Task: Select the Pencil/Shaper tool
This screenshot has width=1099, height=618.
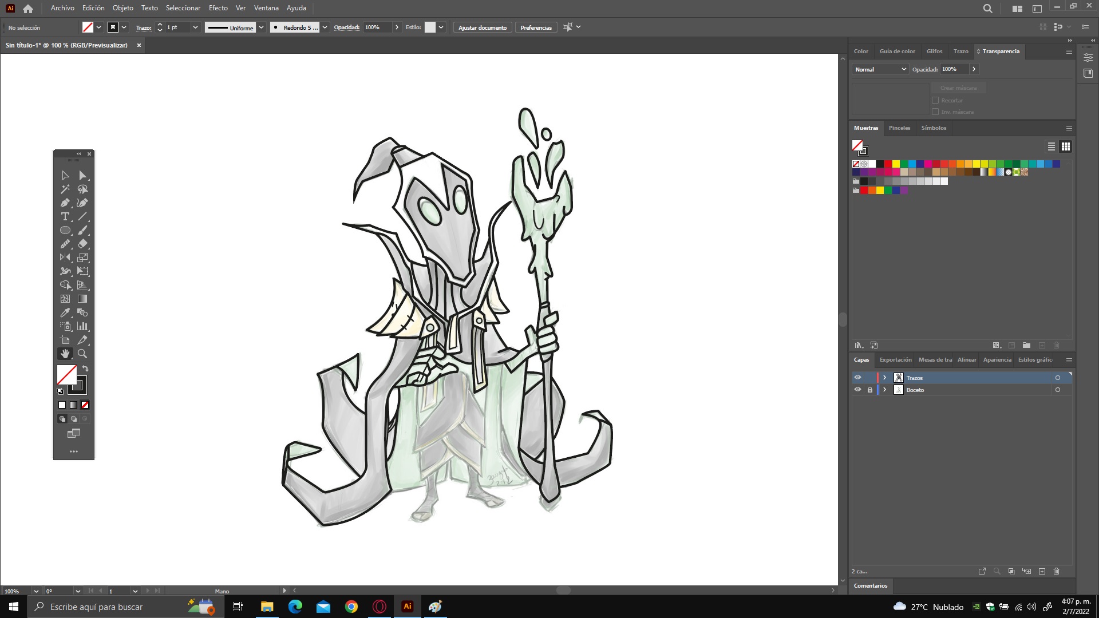Action: [65, 244]
